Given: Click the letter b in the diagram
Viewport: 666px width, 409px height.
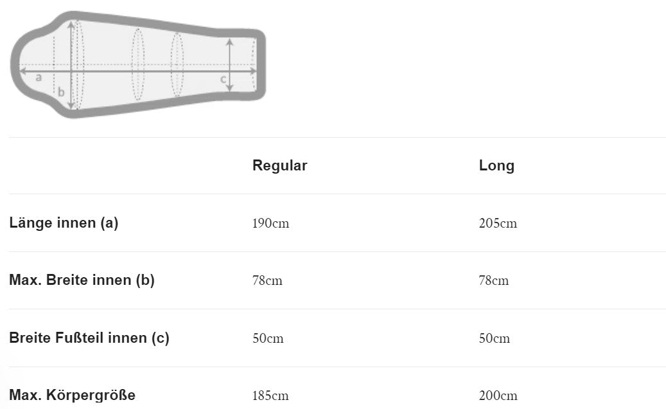Looking at the screenshot, I should point(61,92).
